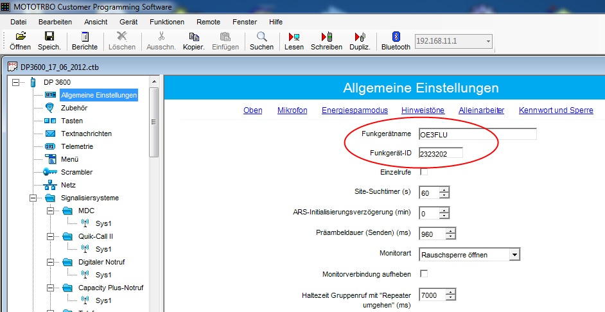Image resolution: width=605 pixels, height=312 pixels.
Task: Open the Fenster menu
Action: click(245, 22)
